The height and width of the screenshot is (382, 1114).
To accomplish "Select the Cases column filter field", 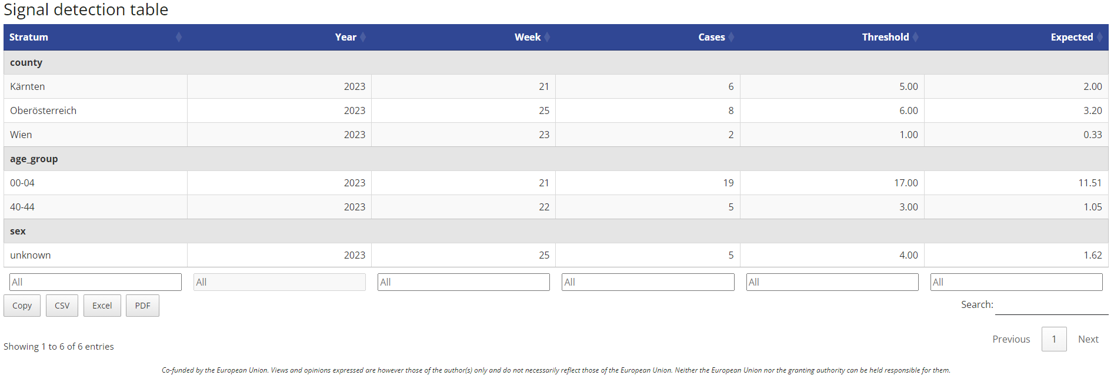I will pyautogui.click(x=648, y=282).
